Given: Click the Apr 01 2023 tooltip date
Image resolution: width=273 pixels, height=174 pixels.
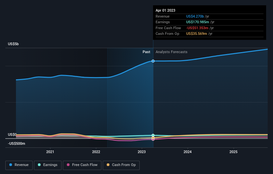Looking at the screenshot, I should click(x=165, y=10).
